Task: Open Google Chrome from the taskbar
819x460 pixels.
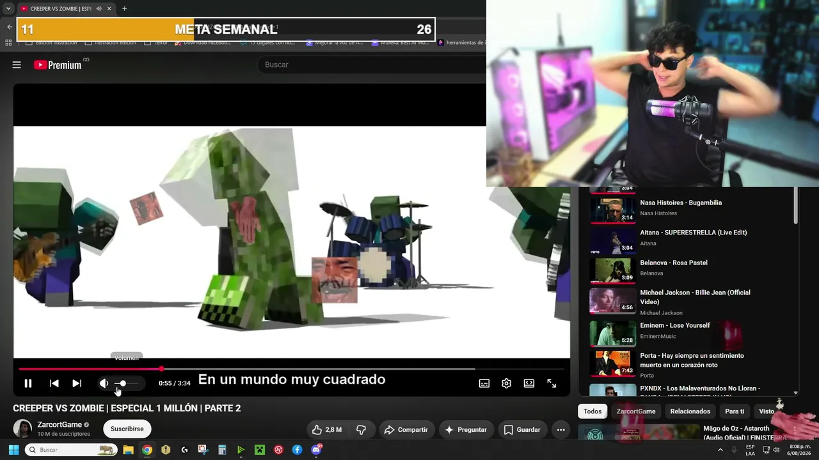Action: pyautogui.click(x=147, y=450)
